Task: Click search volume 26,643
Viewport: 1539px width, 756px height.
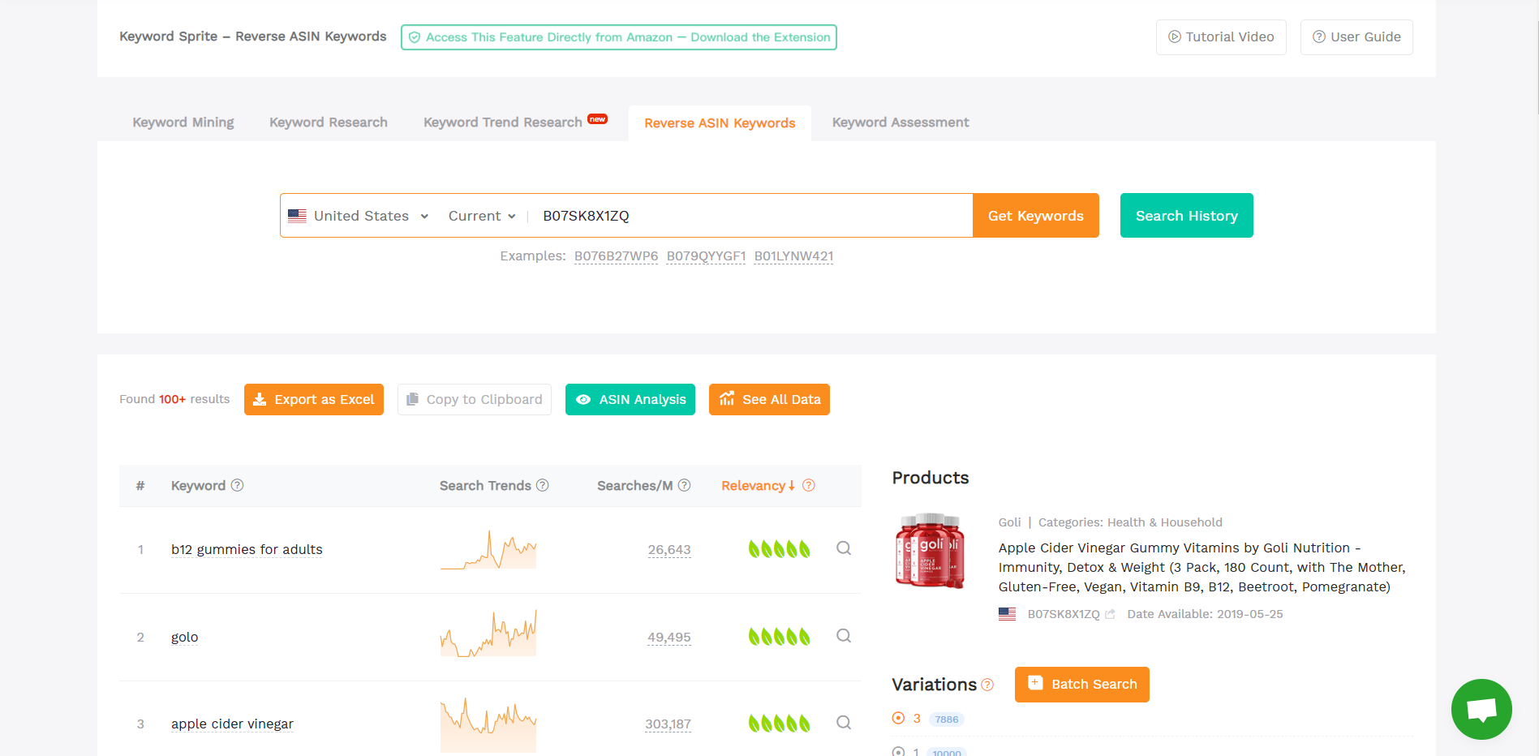Action: 669,550
